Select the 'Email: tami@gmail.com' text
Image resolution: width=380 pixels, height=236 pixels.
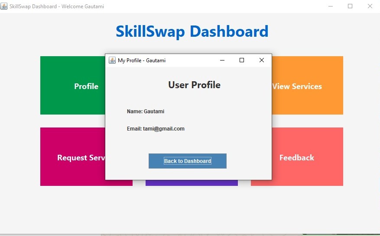coord(156,129)
